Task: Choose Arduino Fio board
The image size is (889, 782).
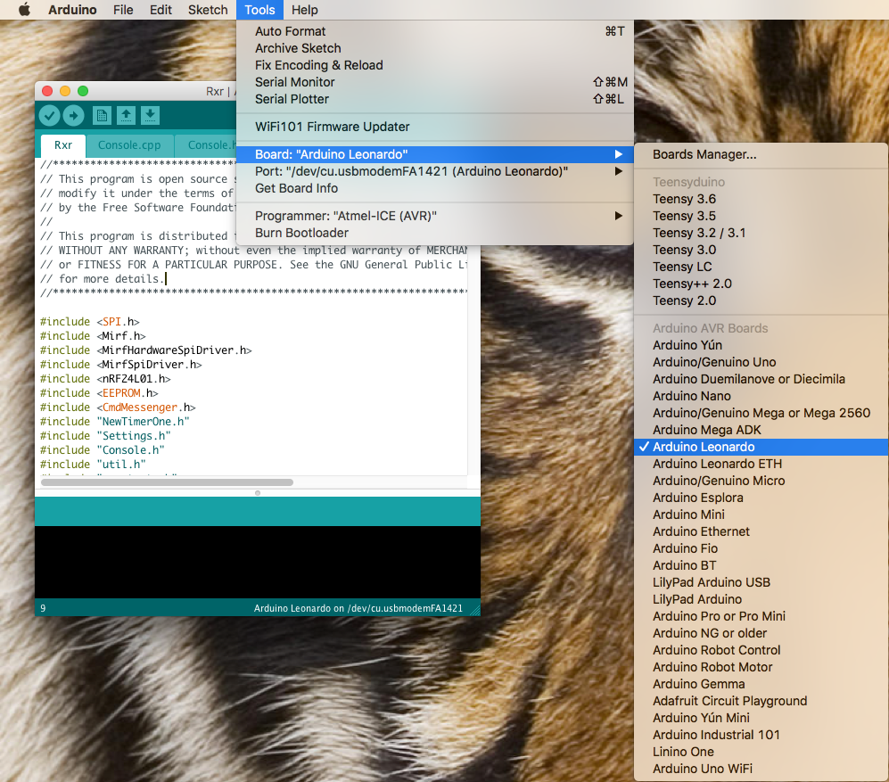Action: pos(761,548)
